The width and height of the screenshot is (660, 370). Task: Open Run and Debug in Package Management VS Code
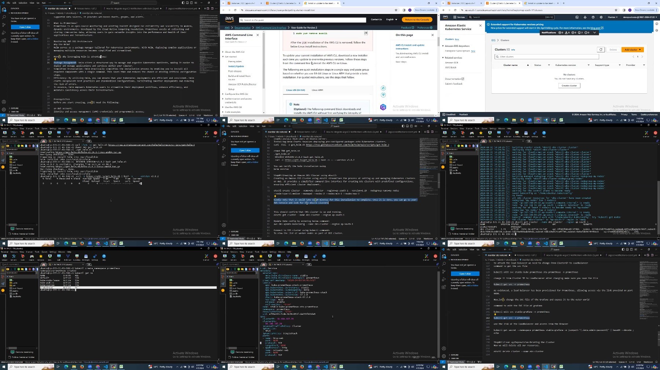click(4, 33)
